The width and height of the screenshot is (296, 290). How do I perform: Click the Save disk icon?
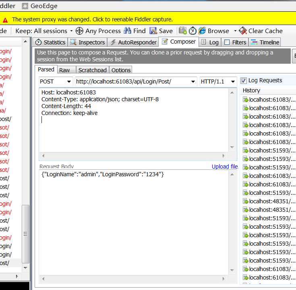(153, 31)
